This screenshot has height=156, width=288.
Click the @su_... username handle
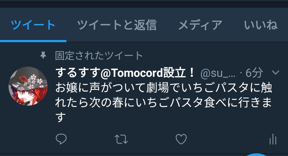(218, 73)
